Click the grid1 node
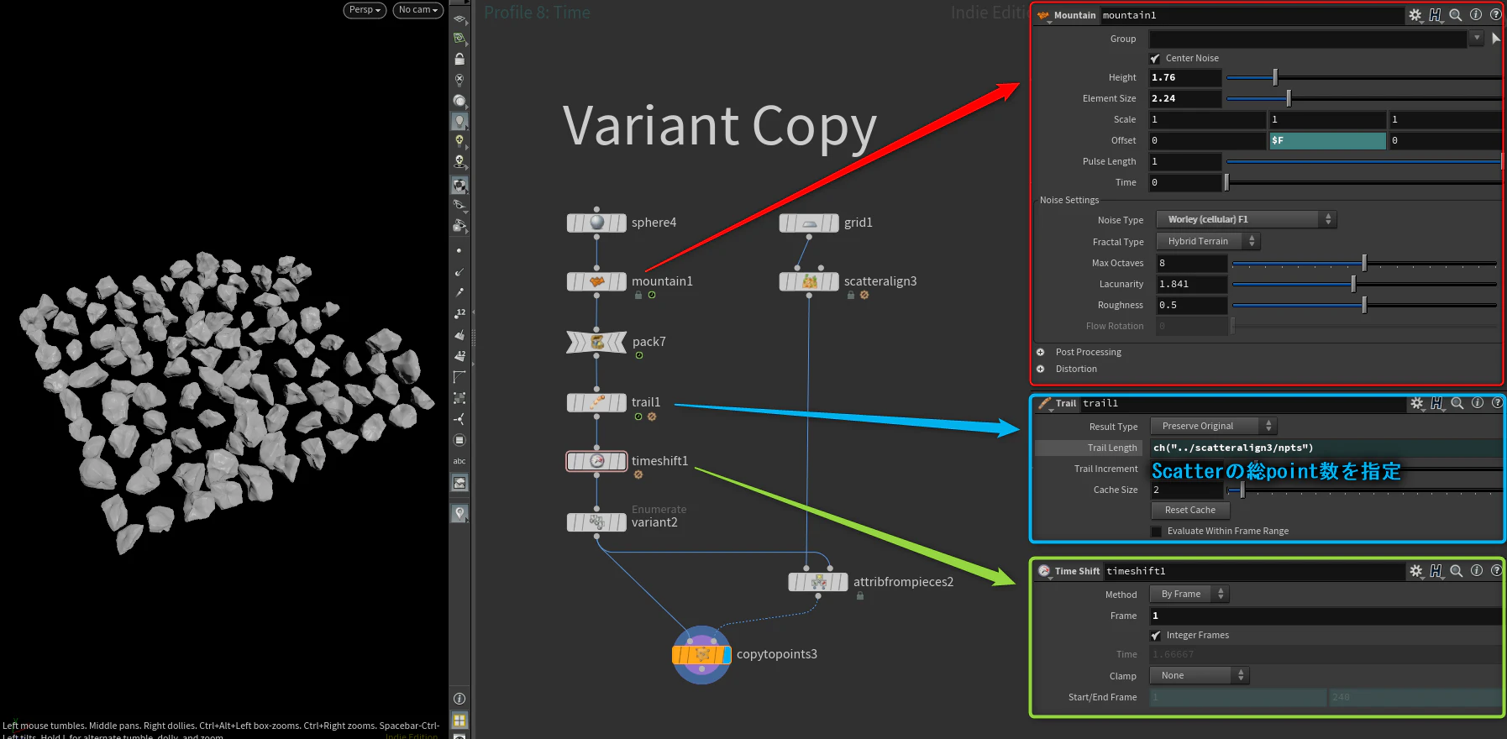The image size is (1507, 739). coord(809,223)
